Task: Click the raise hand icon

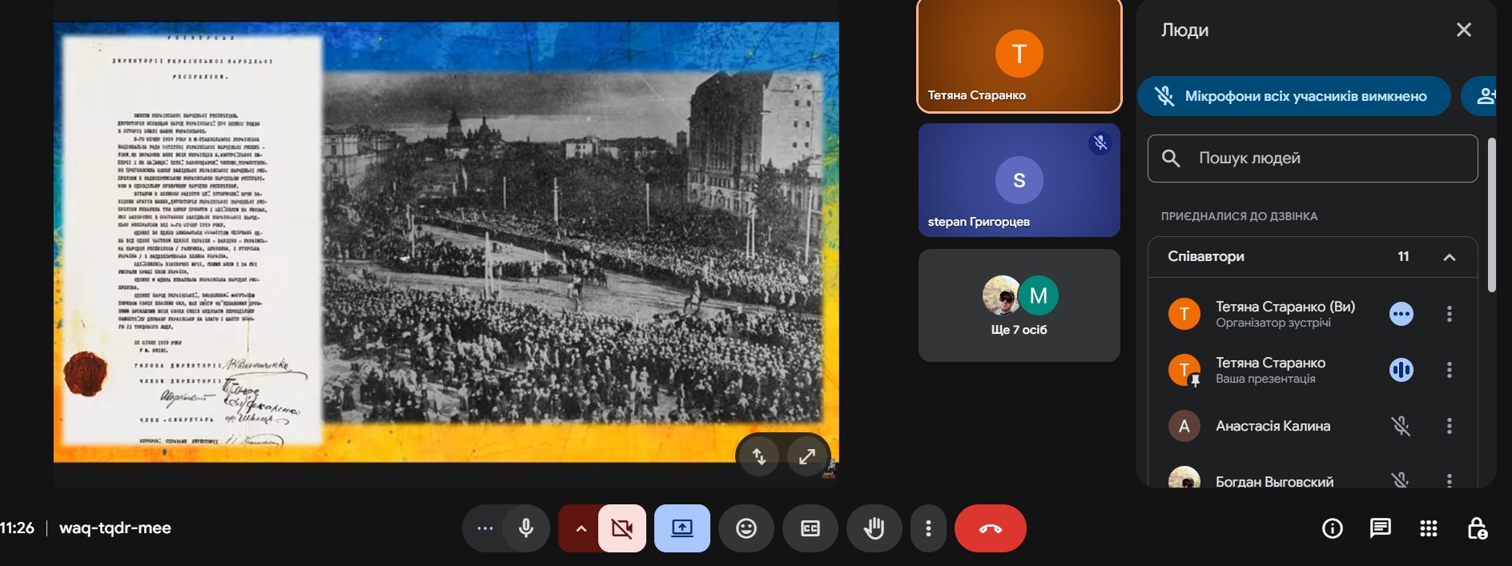Action: 874,528
